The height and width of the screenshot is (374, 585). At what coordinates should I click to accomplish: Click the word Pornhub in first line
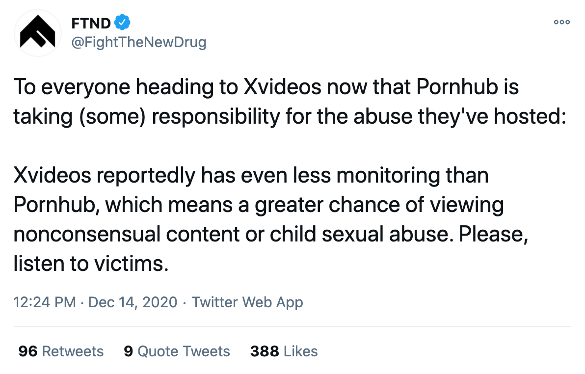(x=457, y=87)
